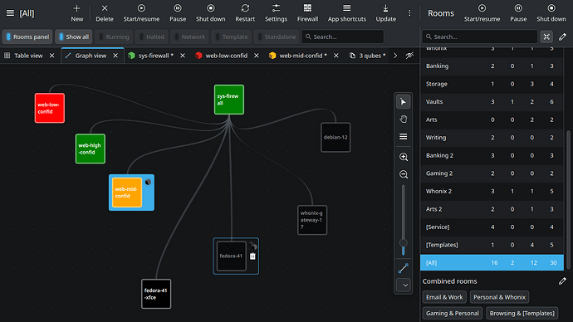This screenshot has height=322, width=573.
Task: Select the debian-12 graph node
Action: tap(335, 137)
